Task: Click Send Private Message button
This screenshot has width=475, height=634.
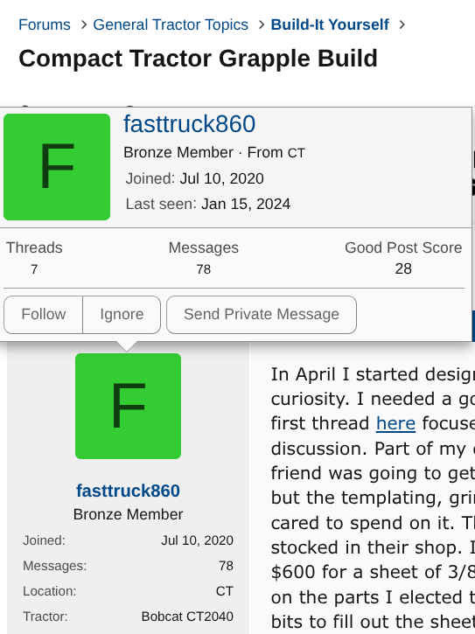Action: pyautogui.click(x=262, y=315)
